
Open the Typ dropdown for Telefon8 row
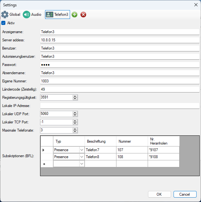[82, 157]
